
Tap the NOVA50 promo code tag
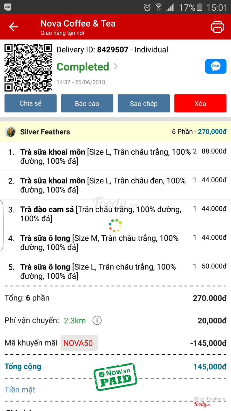tap(79, 343)
